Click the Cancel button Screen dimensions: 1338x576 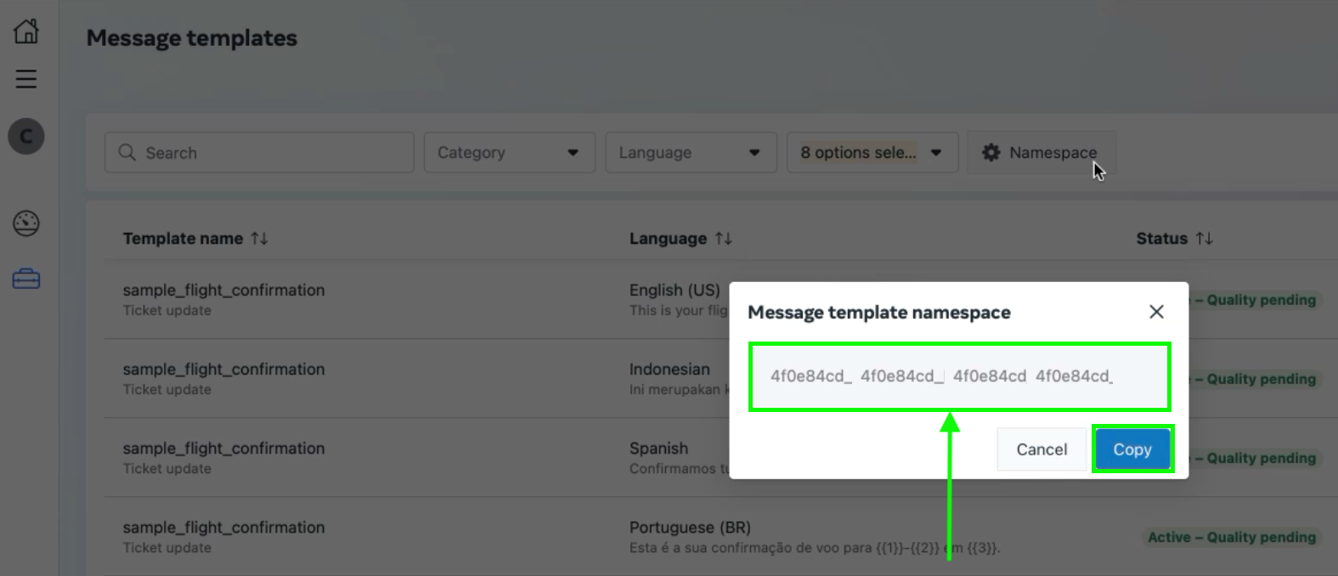click(x=1042, y=449)
